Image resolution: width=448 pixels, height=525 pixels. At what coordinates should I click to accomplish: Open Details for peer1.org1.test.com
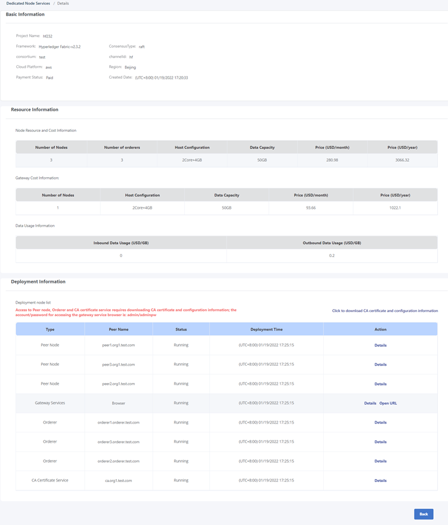click(380, 345)
